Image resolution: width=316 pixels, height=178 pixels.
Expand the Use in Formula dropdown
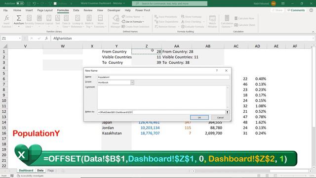(x=143, y=22)
